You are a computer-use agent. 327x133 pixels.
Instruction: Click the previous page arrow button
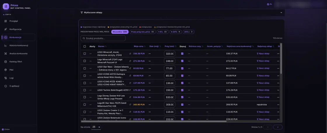268,127
